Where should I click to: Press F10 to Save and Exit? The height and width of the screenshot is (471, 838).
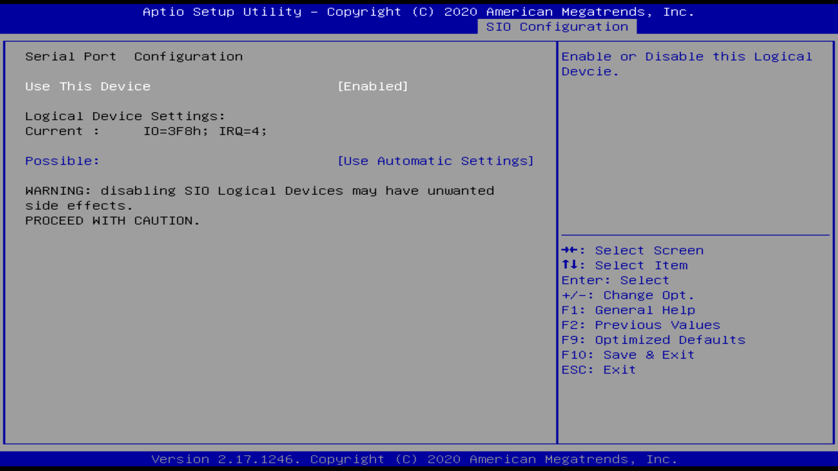627,354
